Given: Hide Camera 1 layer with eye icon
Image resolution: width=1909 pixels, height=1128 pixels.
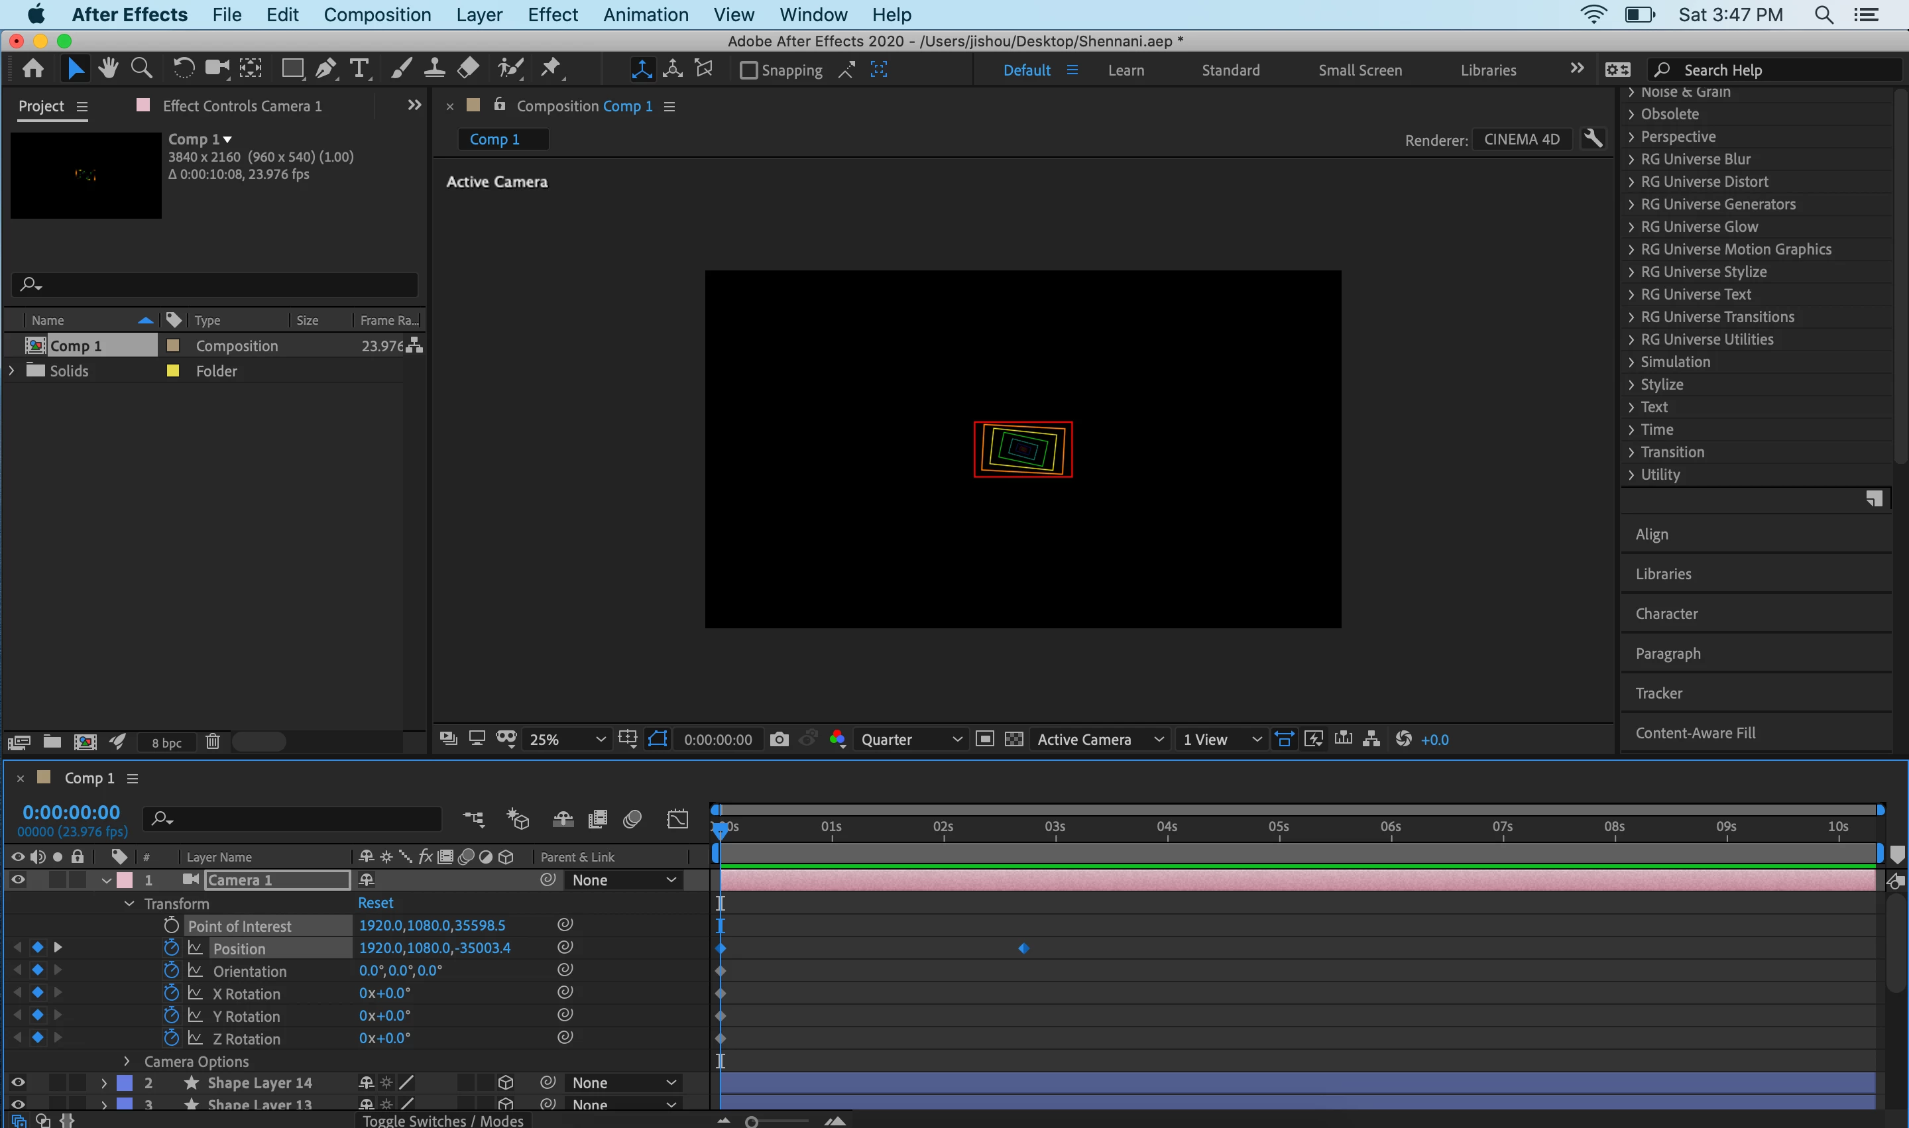Looking at the screenshot, I should tap(19, 879).
